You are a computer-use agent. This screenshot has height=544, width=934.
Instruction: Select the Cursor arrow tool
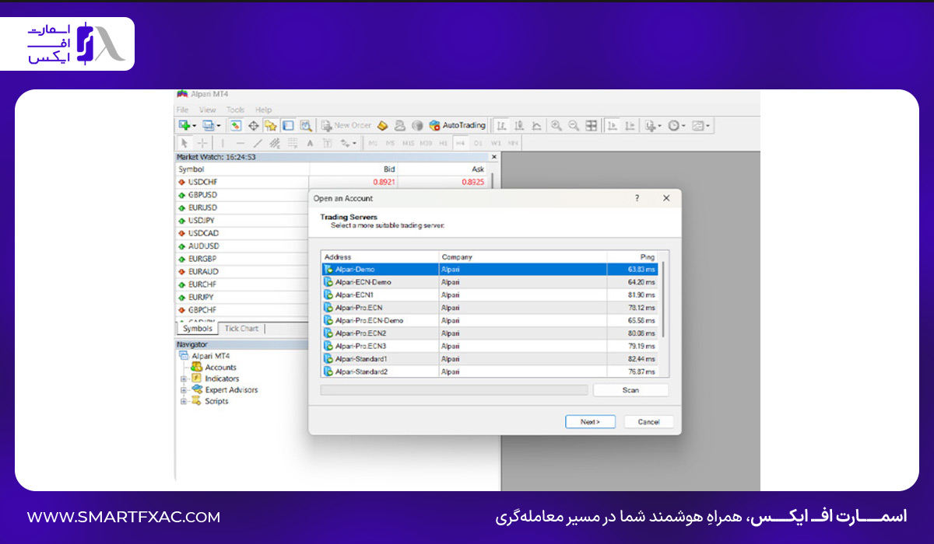point(184,143)
